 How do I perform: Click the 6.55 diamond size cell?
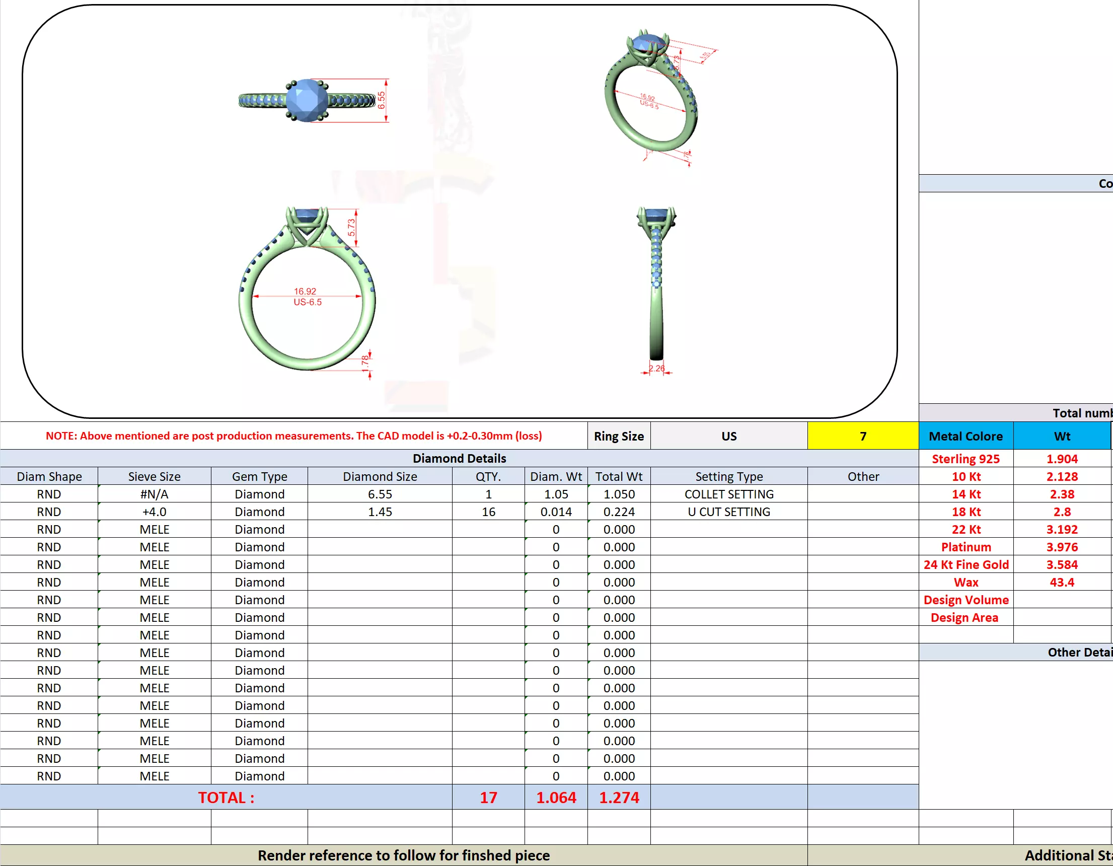(380, 494)
